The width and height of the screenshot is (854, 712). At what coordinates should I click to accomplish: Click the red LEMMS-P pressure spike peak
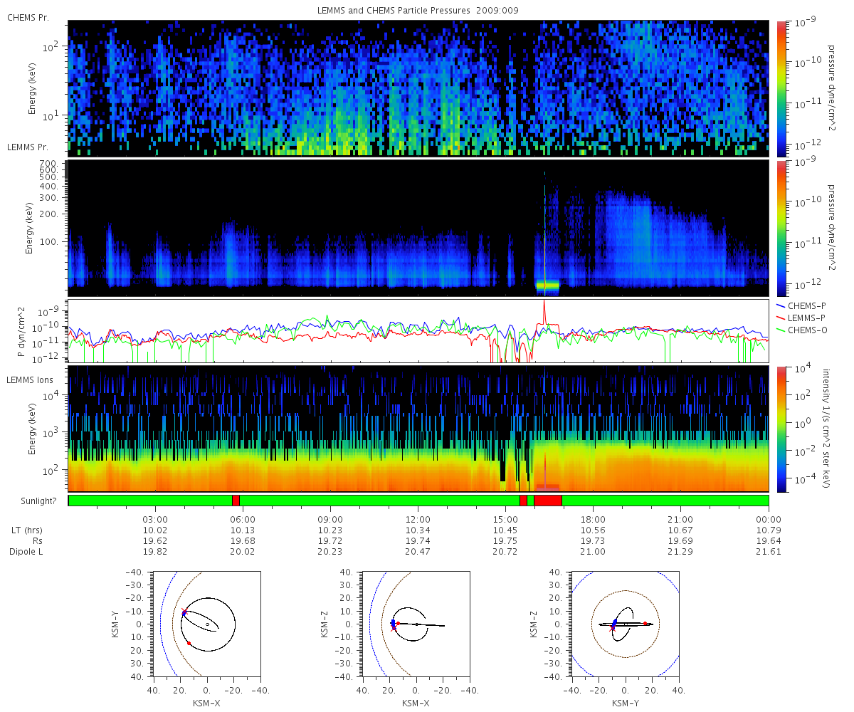544,302
